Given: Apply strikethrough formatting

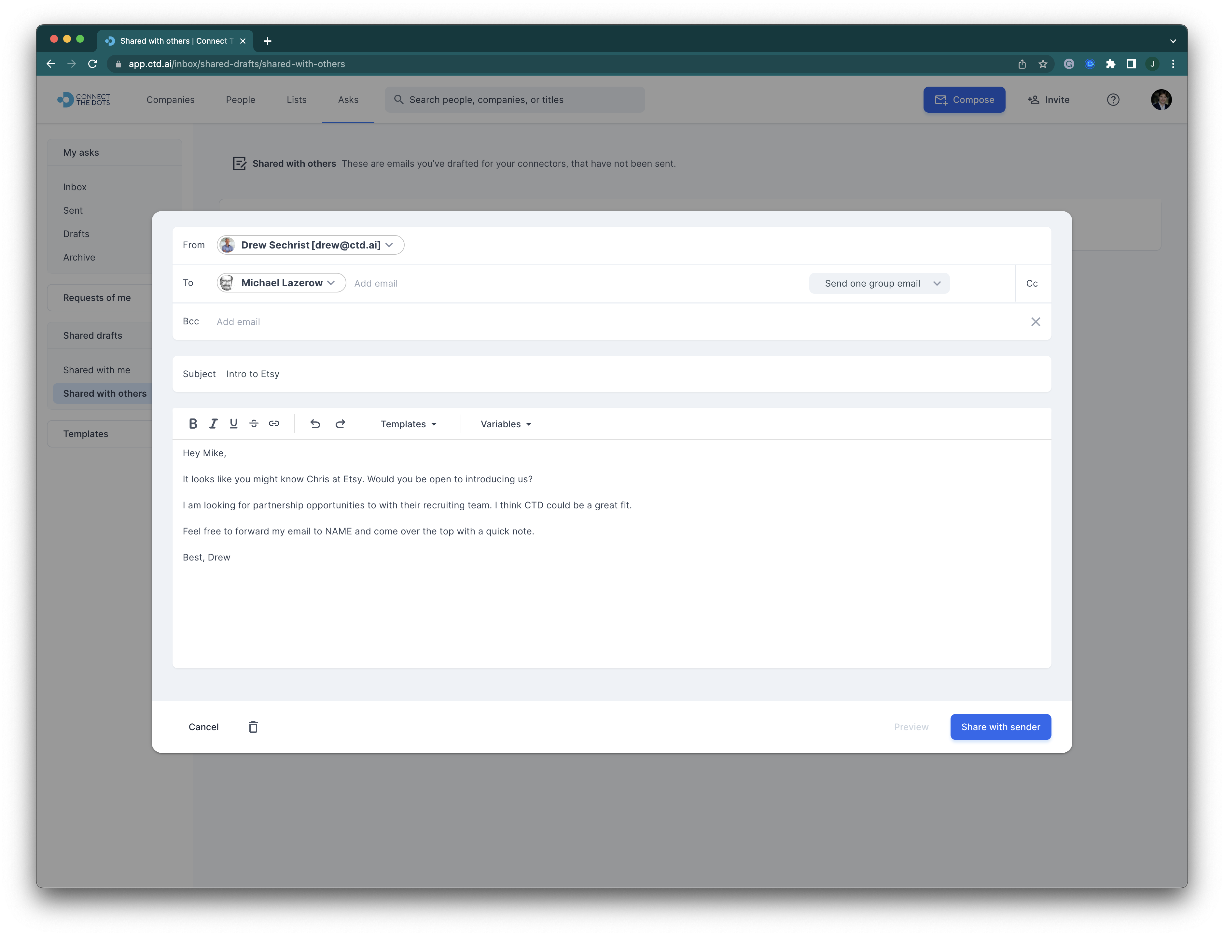Looking at the screenshot, I should point(254,423).
